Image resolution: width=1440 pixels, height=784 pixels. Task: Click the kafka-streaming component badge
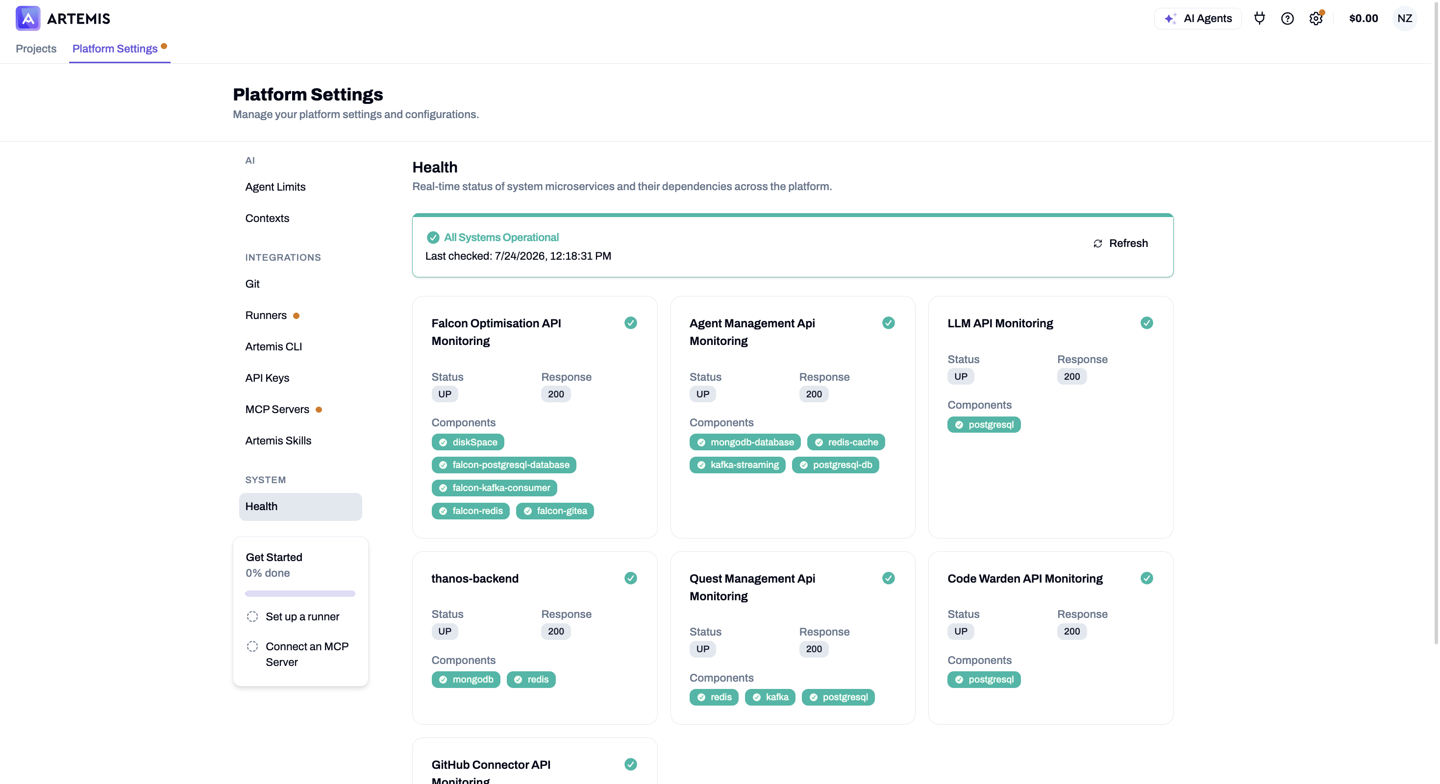pyautogui.click(x=737, y=465)
